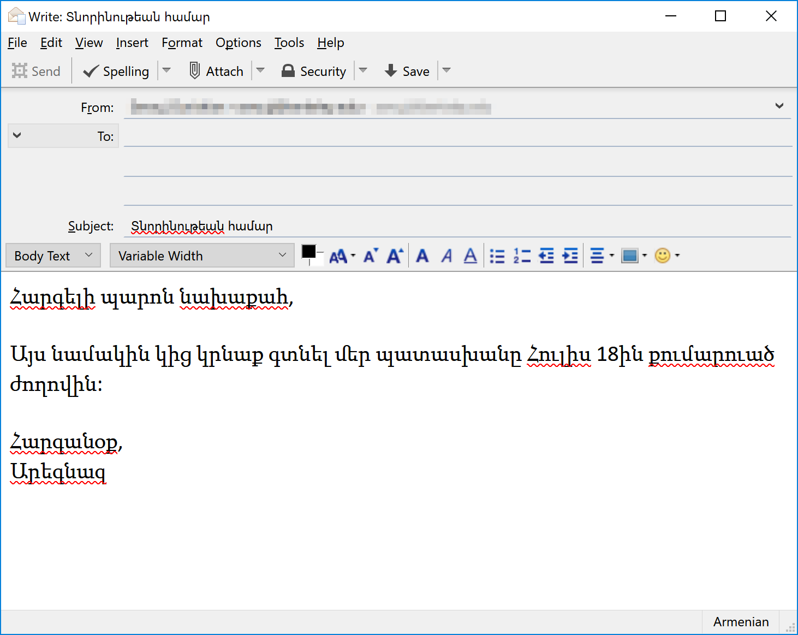Viewport: 798px width, 635px height.
Task: Click the Send button
Action: coord(36,72)
